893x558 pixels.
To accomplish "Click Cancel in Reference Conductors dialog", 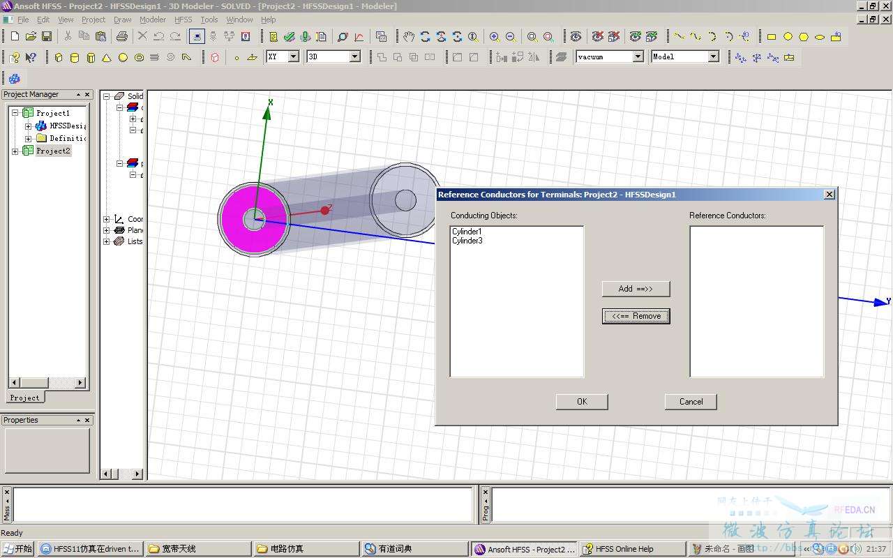I will coord(691,402).
